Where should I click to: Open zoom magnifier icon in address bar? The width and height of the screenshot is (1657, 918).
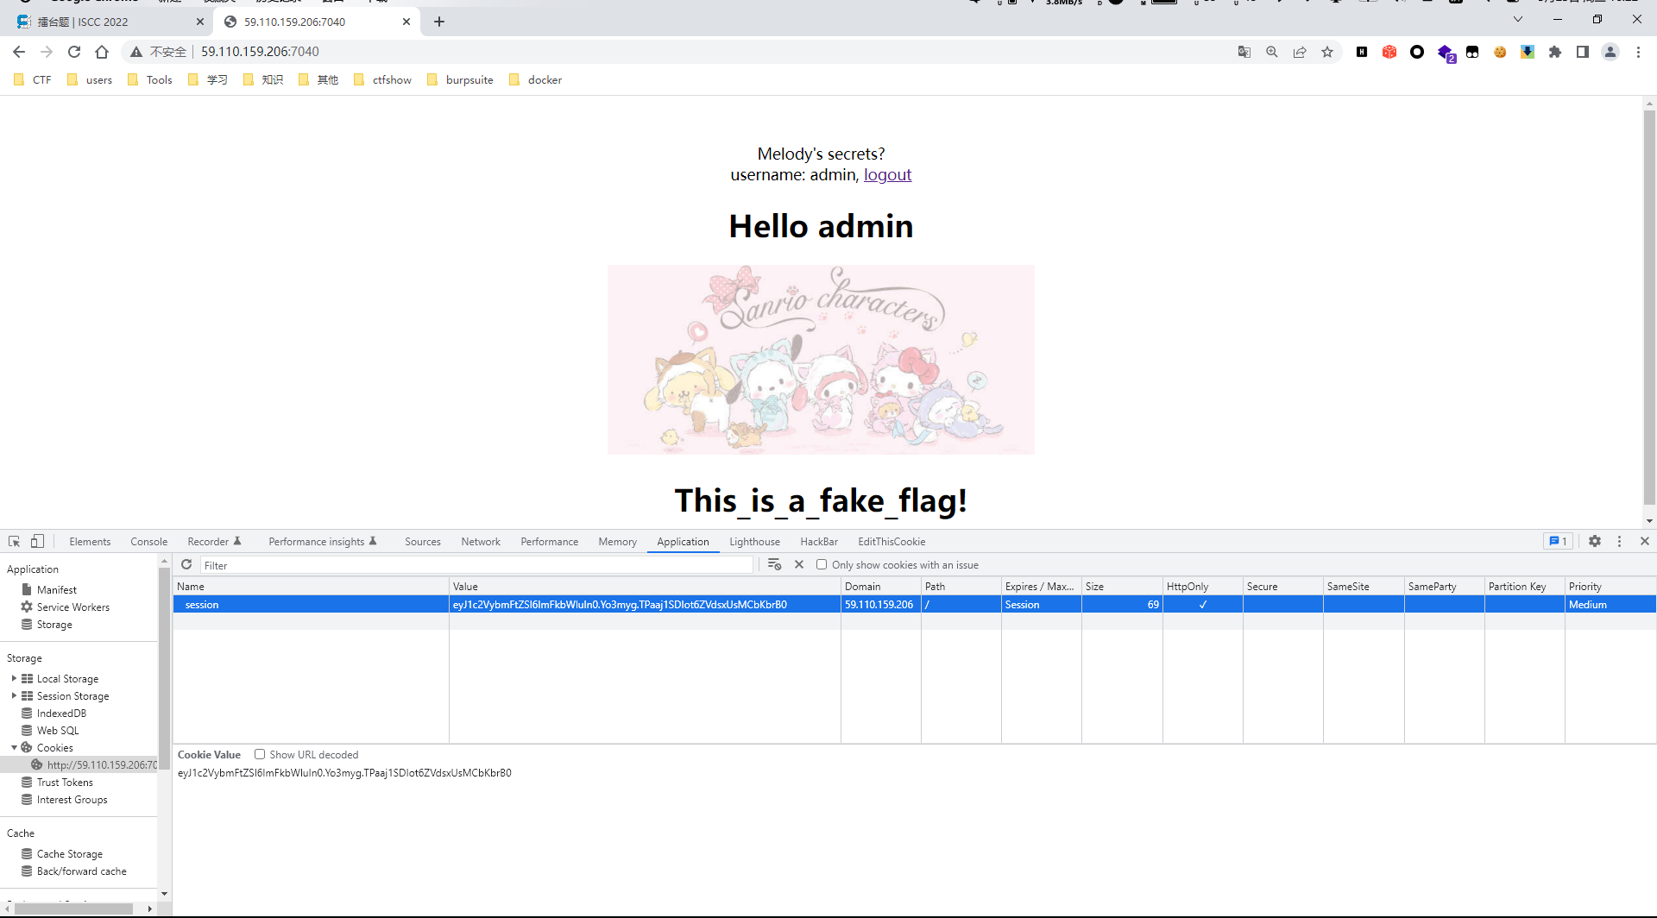(1272, 52)
